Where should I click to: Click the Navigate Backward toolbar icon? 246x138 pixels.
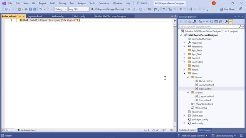click(x=6, y=9)
